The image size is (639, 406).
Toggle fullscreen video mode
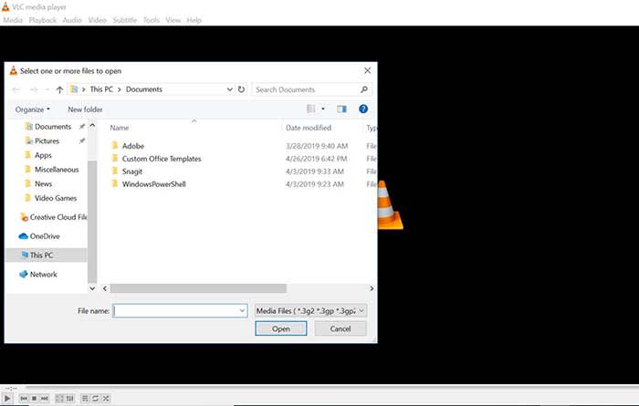[x=59, y=399]
